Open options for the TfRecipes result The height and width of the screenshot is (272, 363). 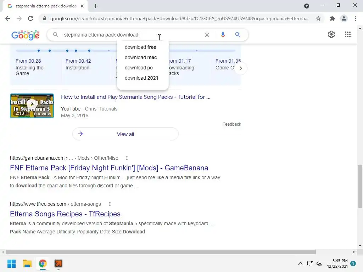pos(110,204)
